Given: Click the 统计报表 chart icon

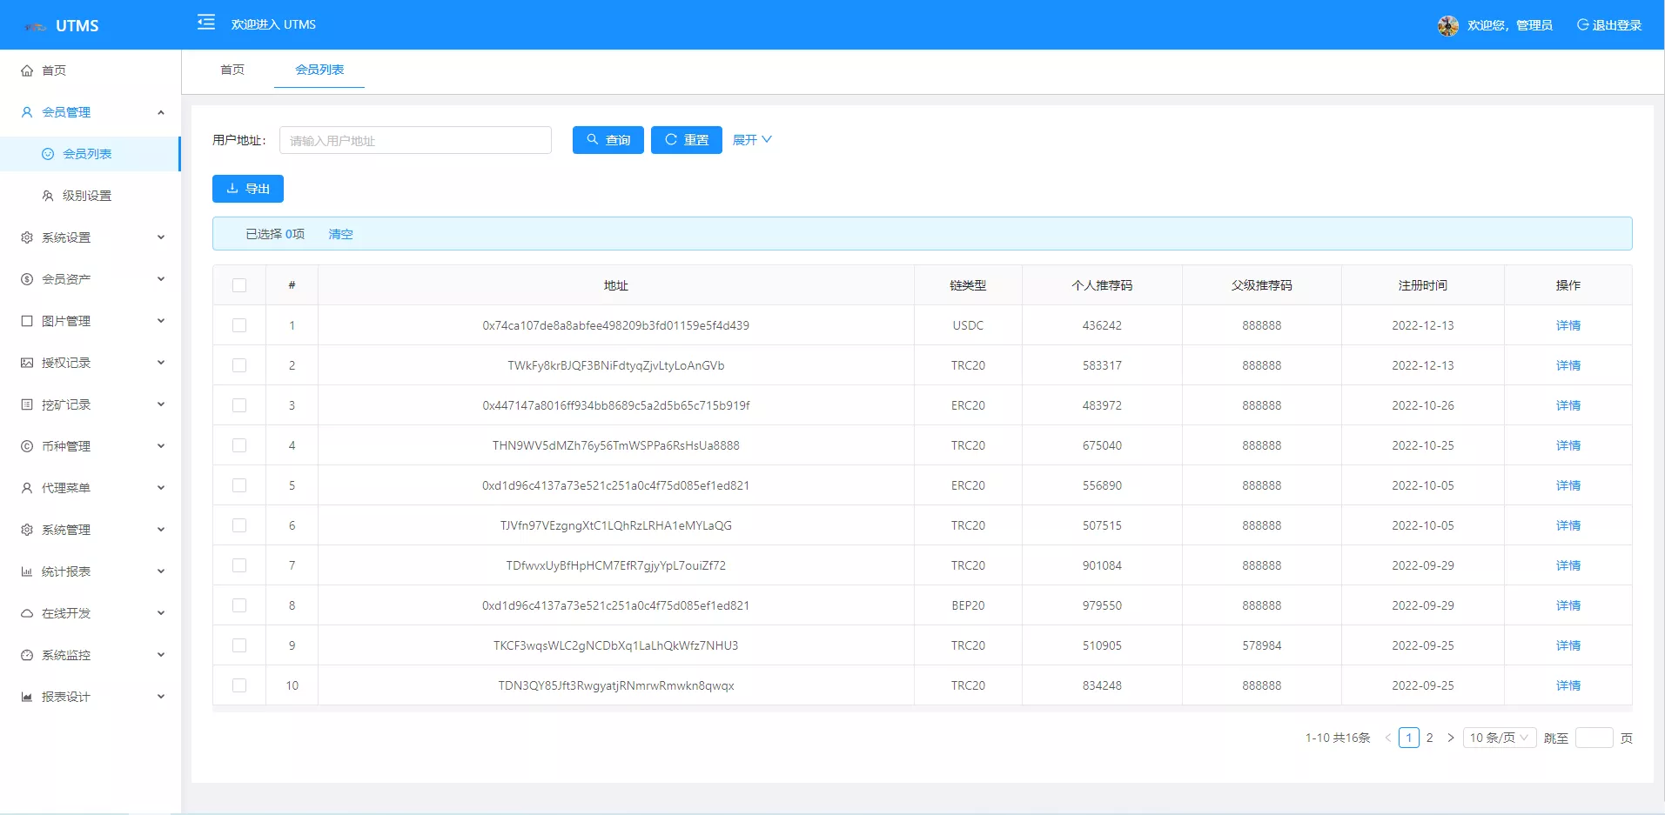Looking at the screenshot, I should [x=27, y=571].
